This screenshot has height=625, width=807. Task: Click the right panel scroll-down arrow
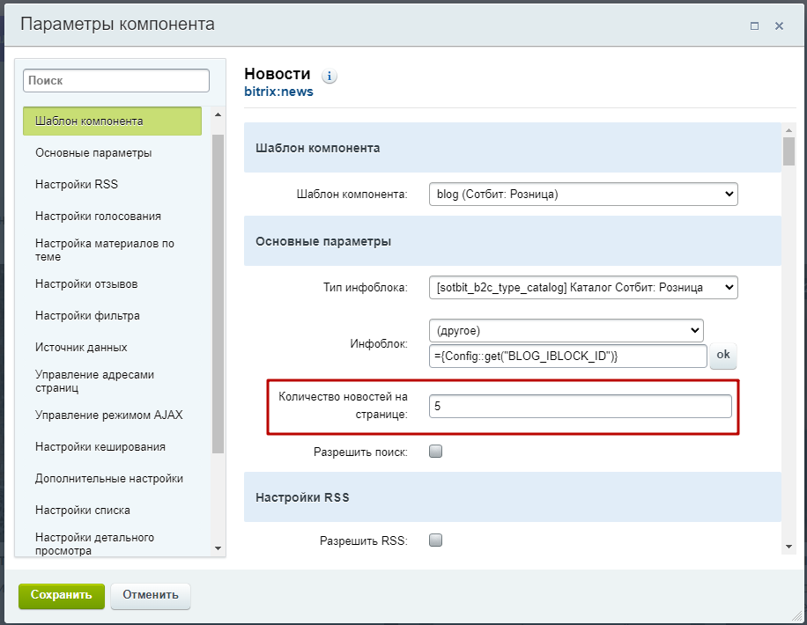coord(788,547)
